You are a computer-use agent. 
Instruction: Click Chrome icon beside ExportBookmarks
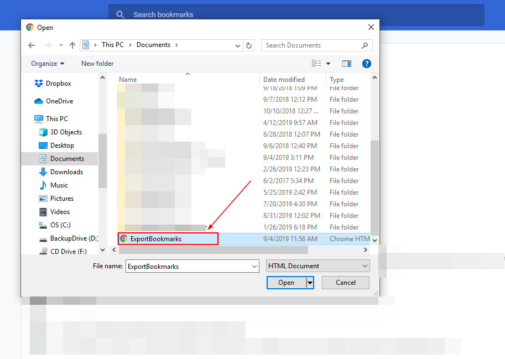(x=124, y=238)
